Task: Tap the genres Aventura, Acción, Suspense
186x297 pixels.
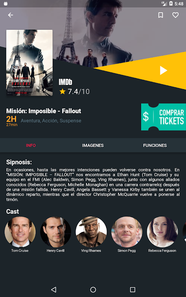Action: point(51,121)
